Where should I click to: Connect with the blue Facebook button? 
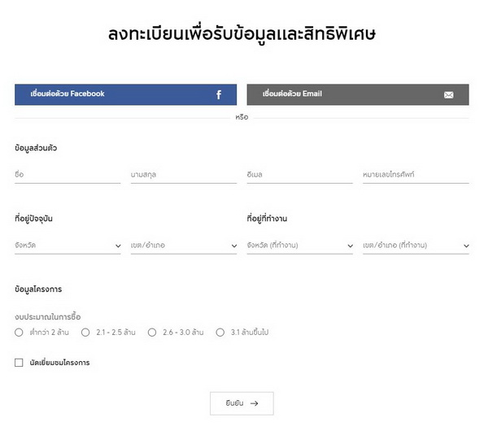coord(125,94)
